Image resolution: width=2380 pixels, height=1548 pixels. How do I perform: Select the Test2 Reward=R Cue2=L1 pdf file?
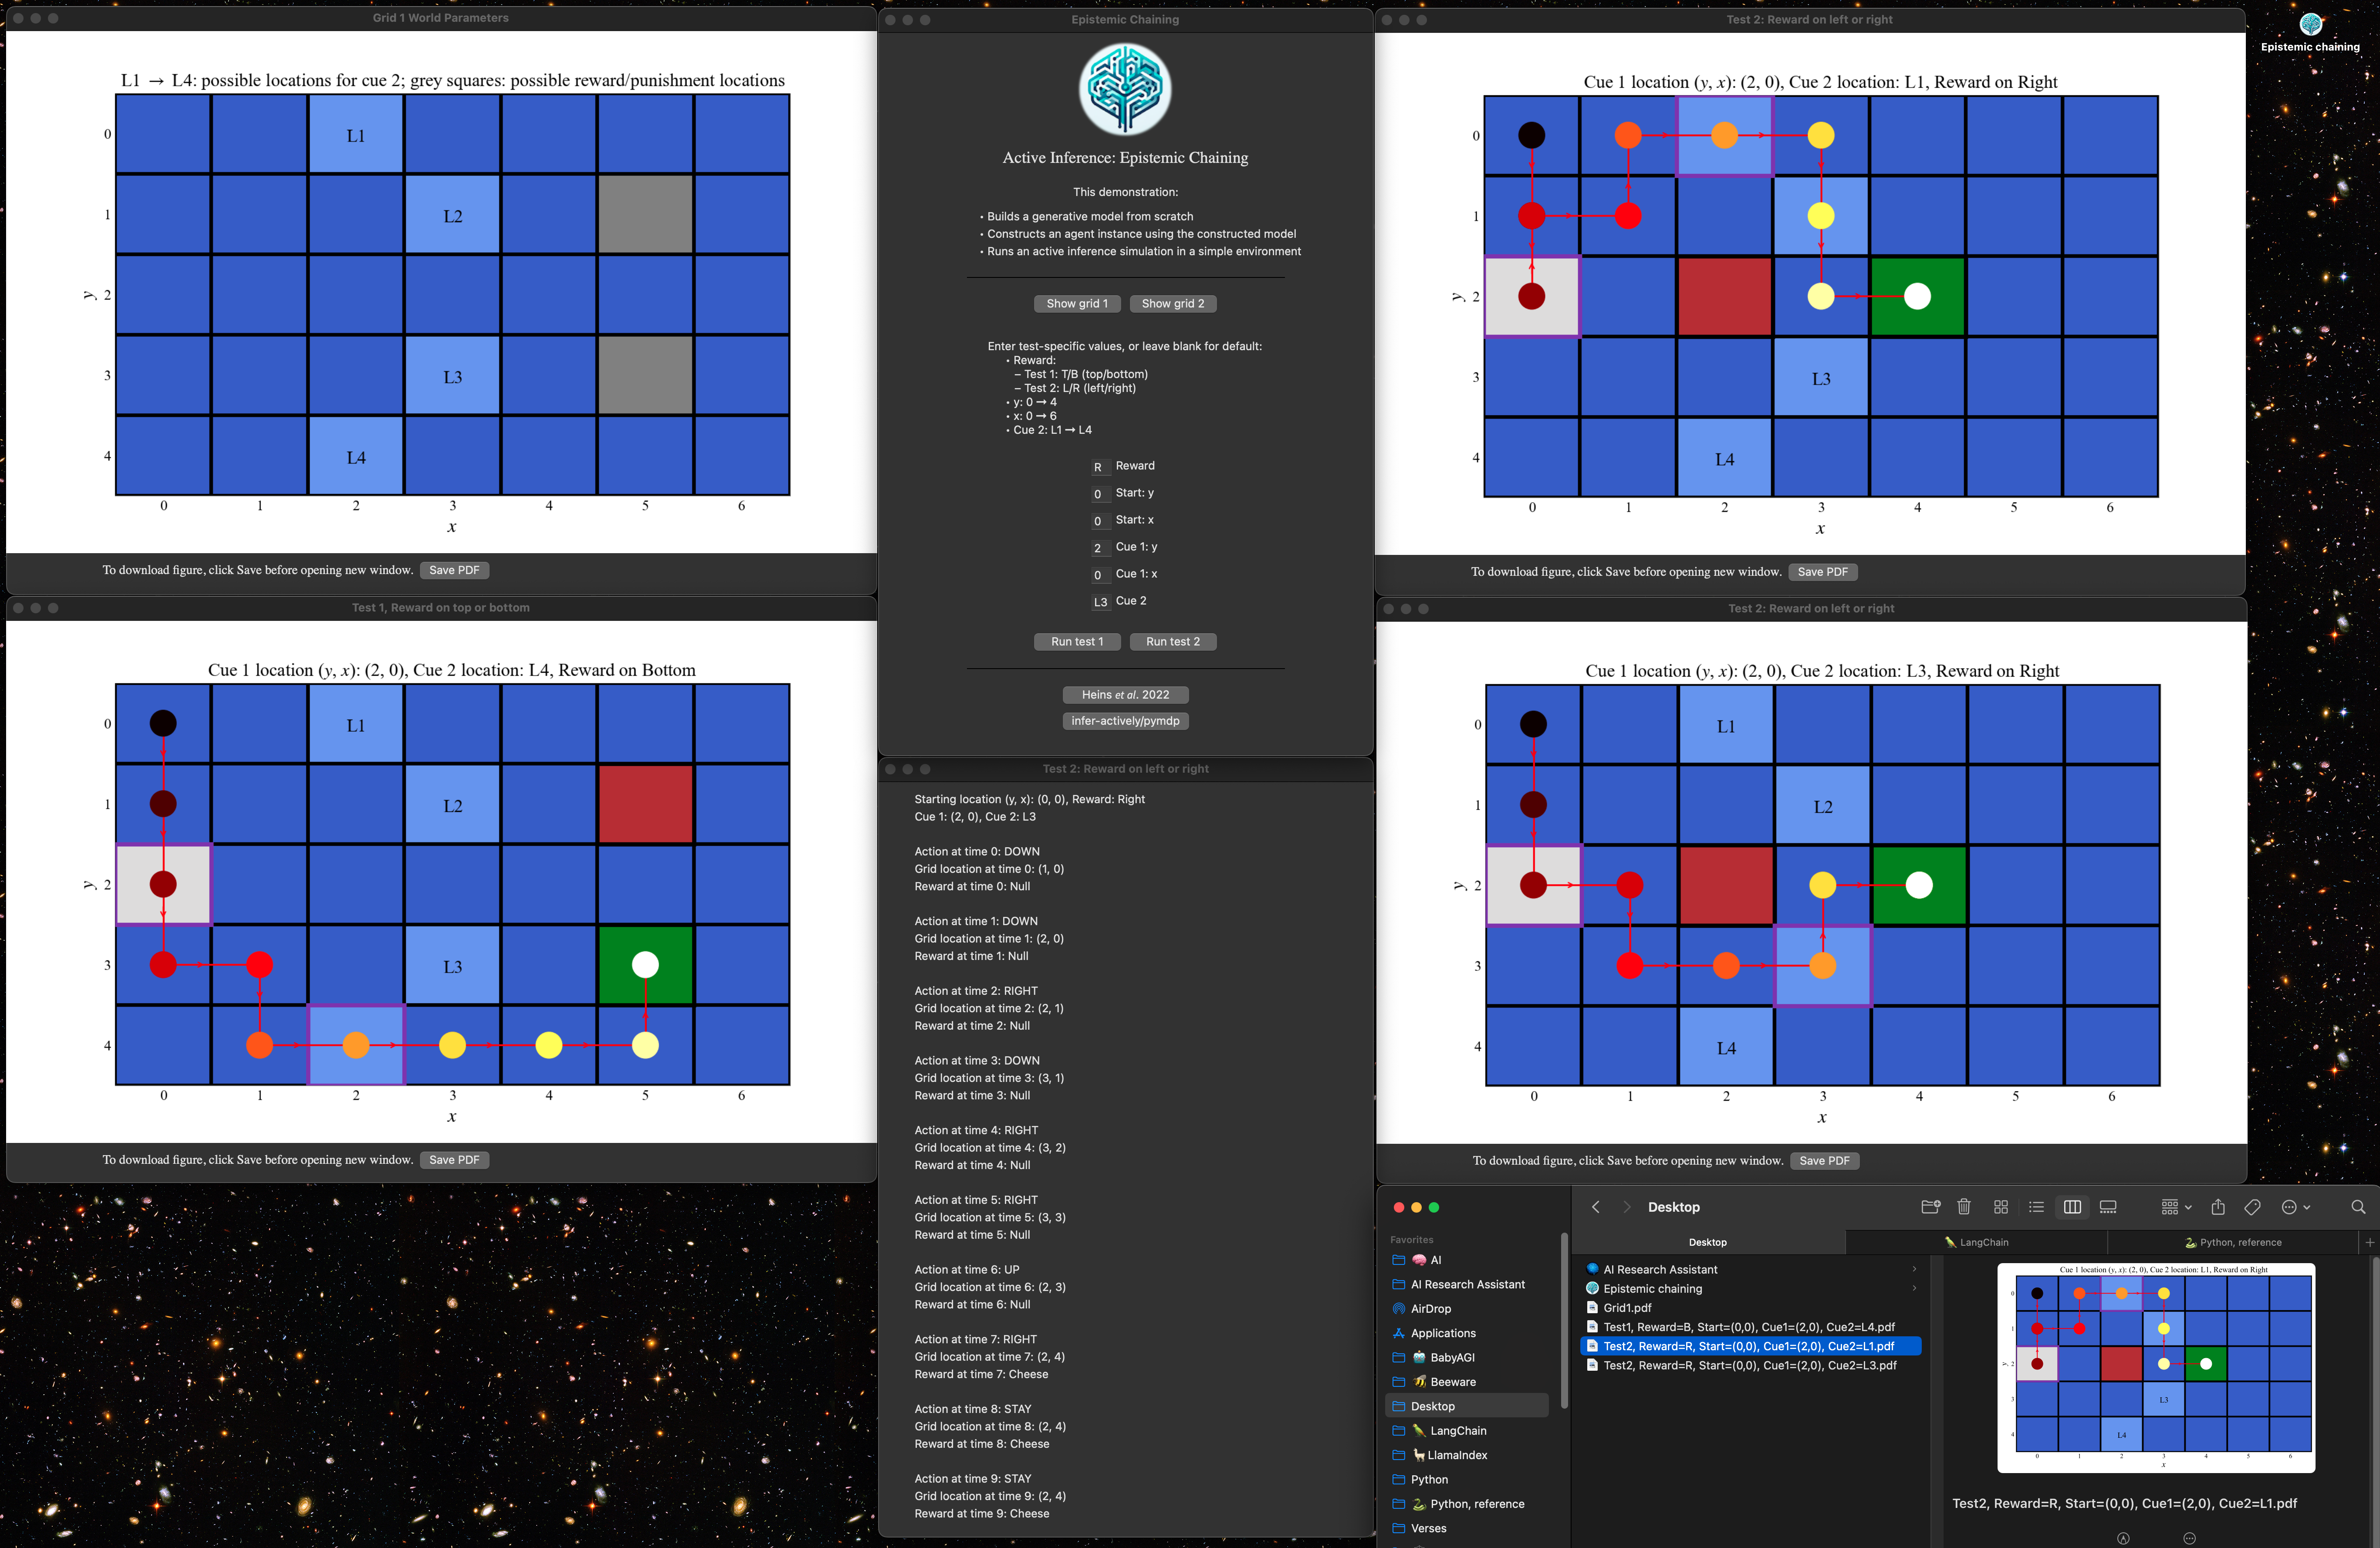[1750, 1346]
